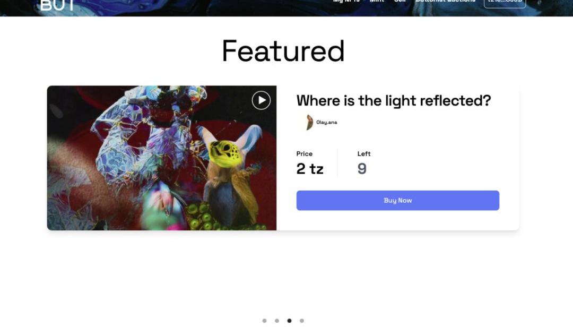
Task: Open the Mint menu item
Action: [x=377, y=1]
